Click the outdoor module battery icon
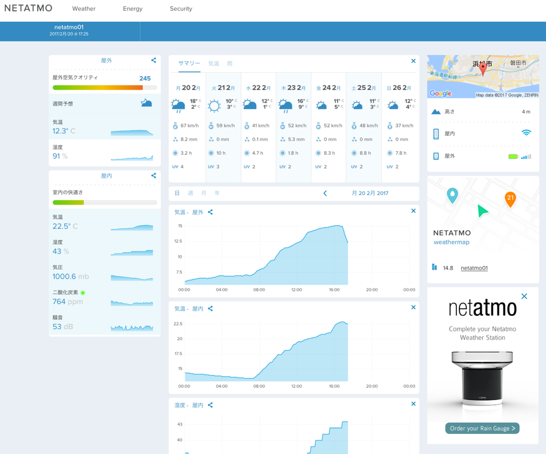 click(x=513, y=156)
